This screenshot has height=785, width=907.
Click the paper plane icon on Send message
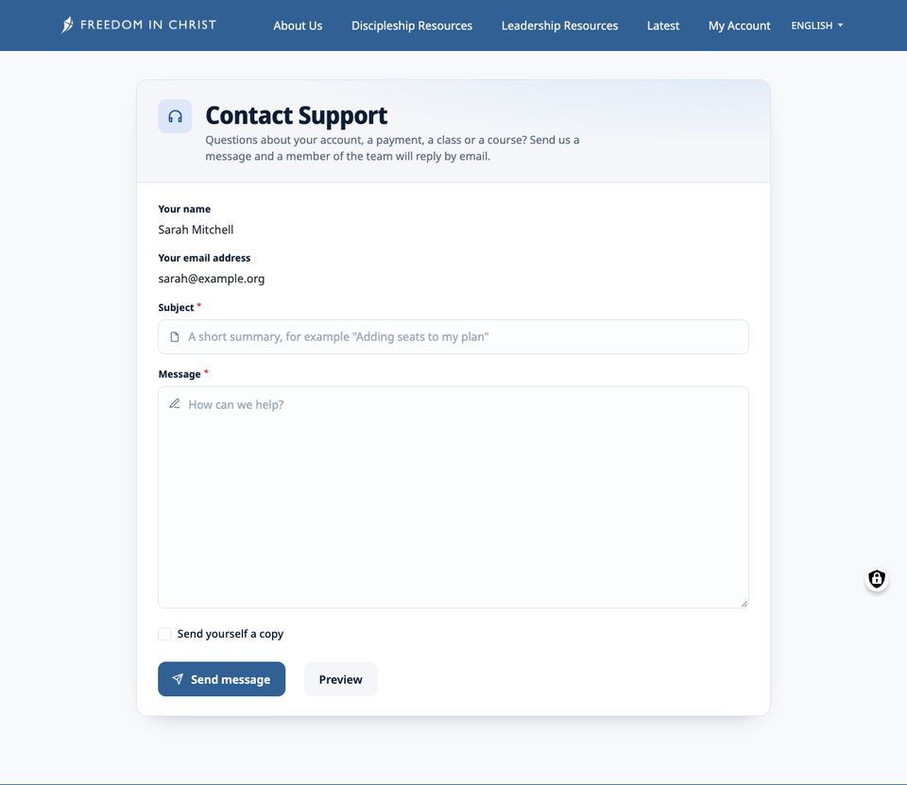click(178, 678)
